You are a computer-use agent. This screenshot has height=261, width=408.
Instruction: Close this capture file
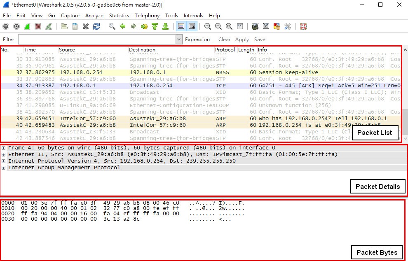point(86,26)
